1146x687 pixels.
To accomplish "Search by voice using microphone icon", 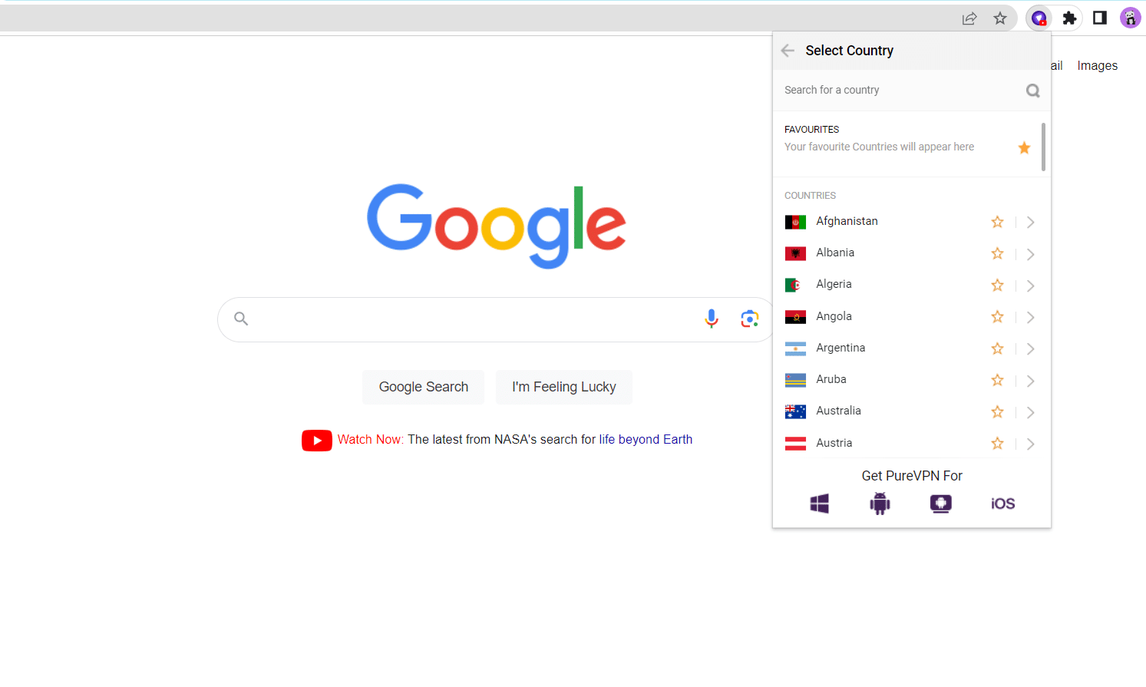I will 712,319.
